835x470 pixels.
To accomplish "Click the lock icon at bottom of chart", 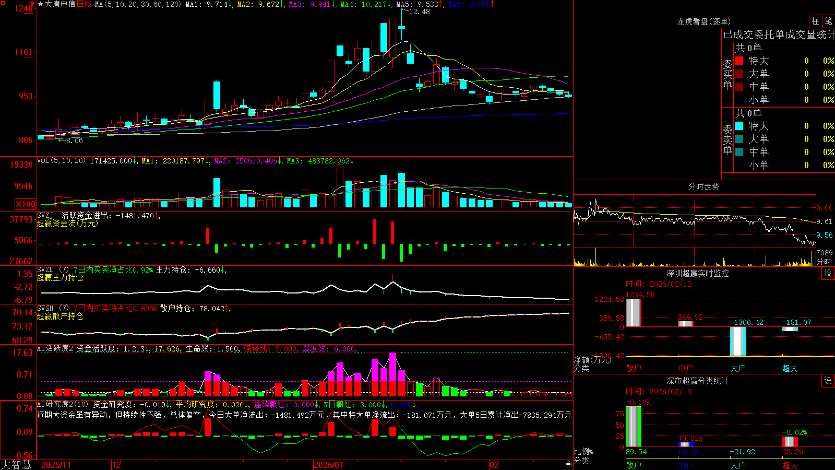I will coord(568,463).
